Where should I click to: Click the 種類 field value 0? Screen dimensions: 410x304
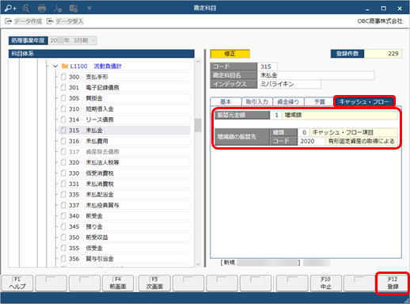[x=304, y=132]
